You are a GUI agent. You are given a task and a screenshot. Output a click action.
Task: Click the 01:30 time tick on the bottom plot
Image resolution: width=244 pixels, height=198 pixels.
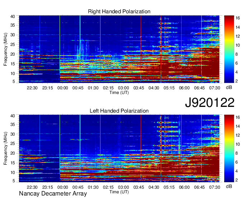point(93,187)
